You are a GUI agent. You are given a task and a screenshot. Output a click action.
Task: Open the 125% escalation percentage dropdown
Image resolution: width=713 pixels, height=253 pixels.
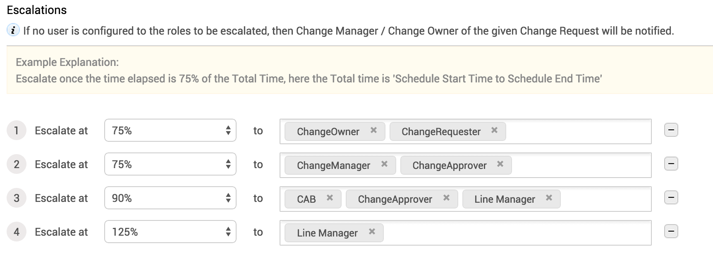[170, 232]
